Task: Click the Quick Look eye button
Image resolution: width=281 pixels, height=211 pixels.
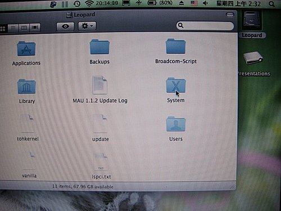Action: pyautogui.click(x=65, y=26)
